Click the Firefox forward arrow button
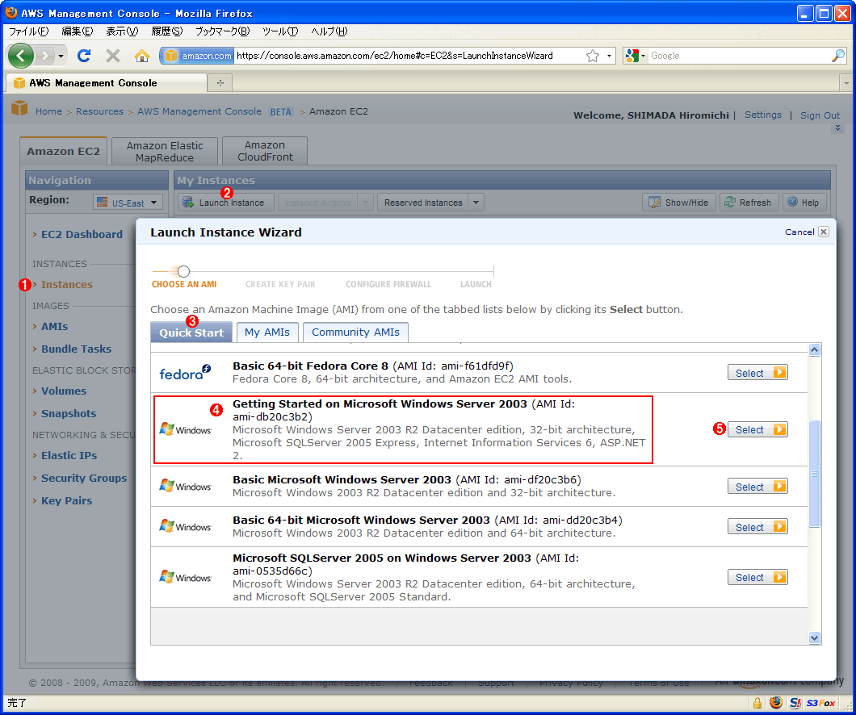The height and width of the screenshot is (715, 856). (45, 56)
